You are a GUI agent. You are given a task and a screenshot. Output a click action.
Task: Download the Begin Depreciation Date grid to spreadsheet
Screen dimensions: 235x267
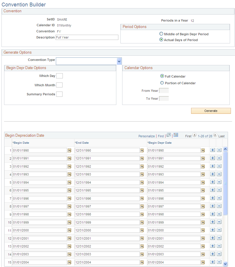(x=176, y=135)
